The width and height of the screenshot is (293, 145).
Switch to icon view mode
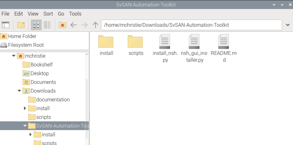pos(36,25)
